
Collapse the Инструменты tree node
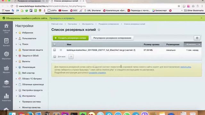pos(16,96)
